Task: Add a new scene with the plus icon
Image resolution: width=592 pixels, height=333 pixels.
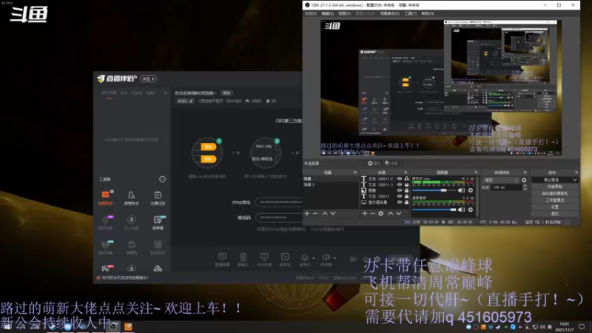Action: click(x=307, y=213)
